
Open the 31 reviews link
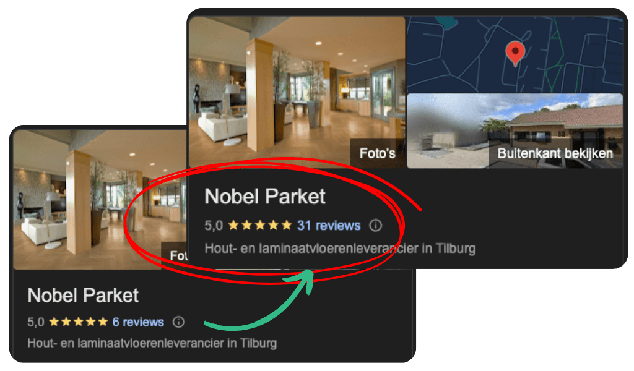pyautogui.click(x=329, y=225)
